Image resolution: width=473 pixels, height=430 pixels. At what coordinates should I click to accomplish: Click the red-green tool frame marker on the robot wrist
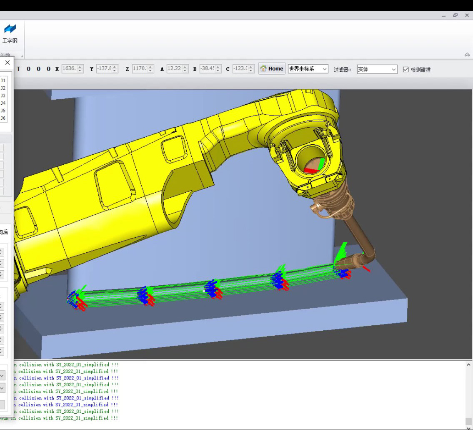click(x=314, y=166)
